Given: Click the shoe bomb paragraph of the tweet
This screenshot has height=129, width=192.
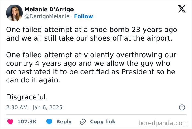Looking at the screenshot, I should [92, 34].
